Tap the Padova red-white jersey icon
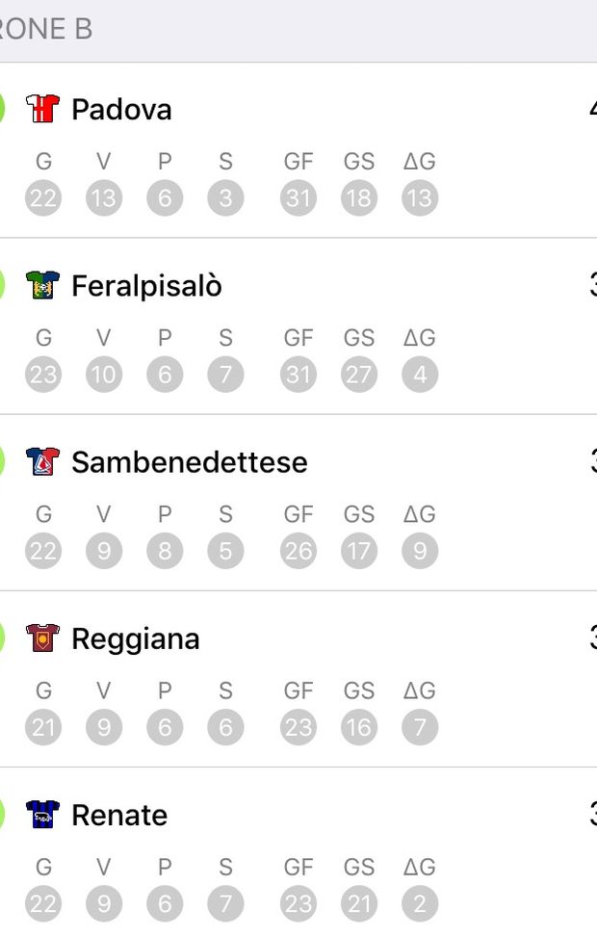The image size is (597, 937). pos(42,109)
